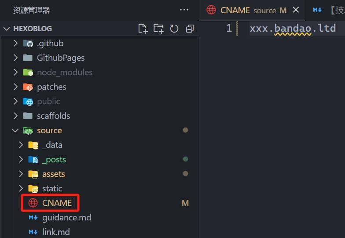Refresh the explorer file tree
The height and width of the screenshot is (238, 345).
174,29
